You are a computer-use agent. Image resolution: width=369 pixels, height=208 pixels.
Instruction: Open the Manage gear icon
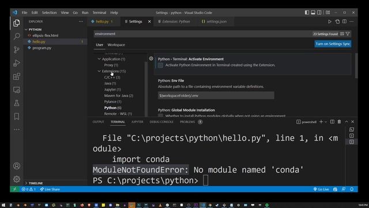pos(17,179)
